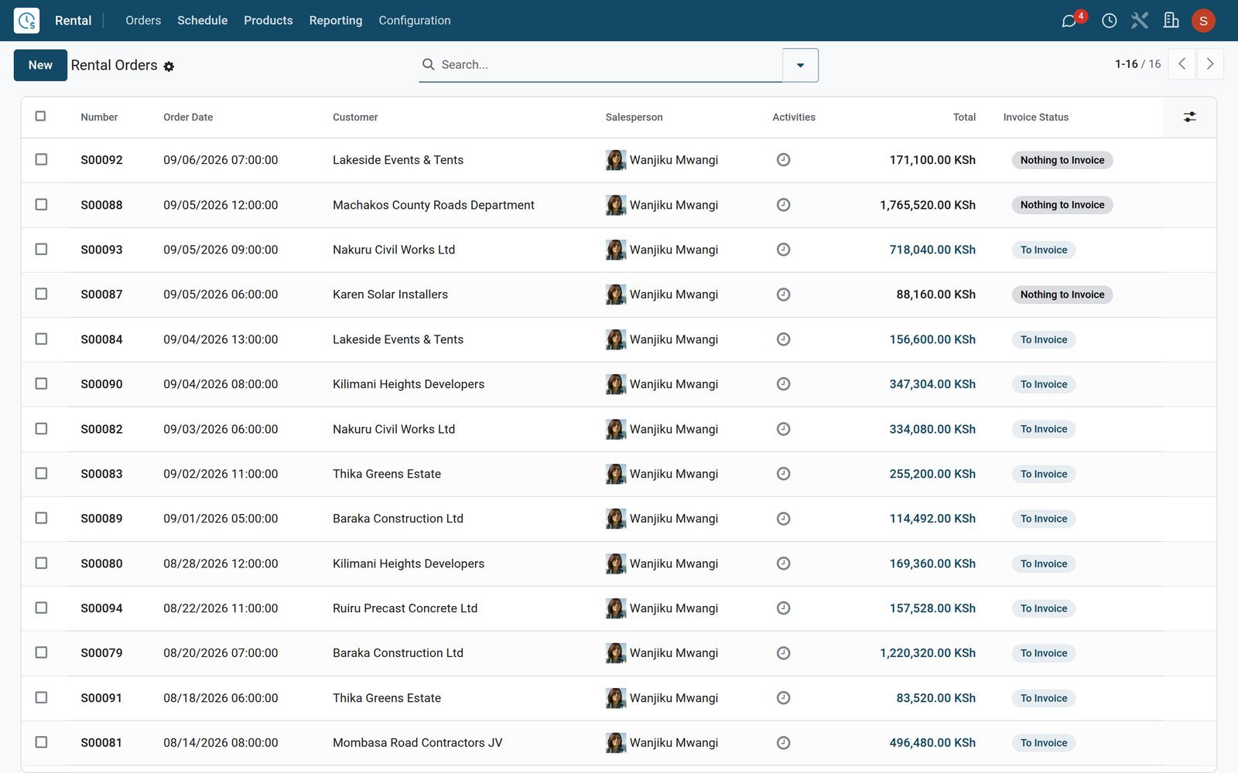Open the Configuration menu
The image size is (1238, 773).
coord(414,20)
